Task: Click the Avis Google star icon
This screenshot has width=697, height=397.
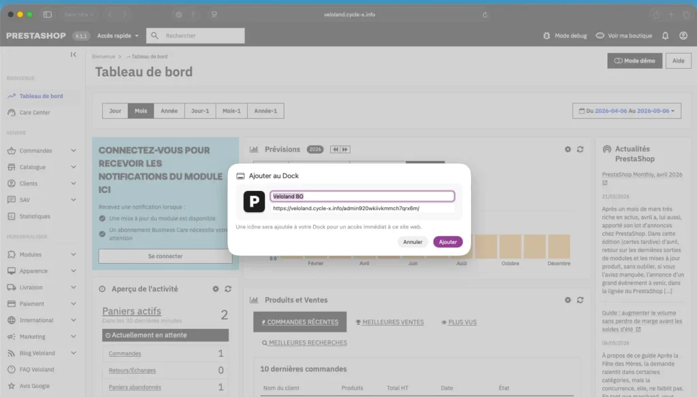Action: 12,386
